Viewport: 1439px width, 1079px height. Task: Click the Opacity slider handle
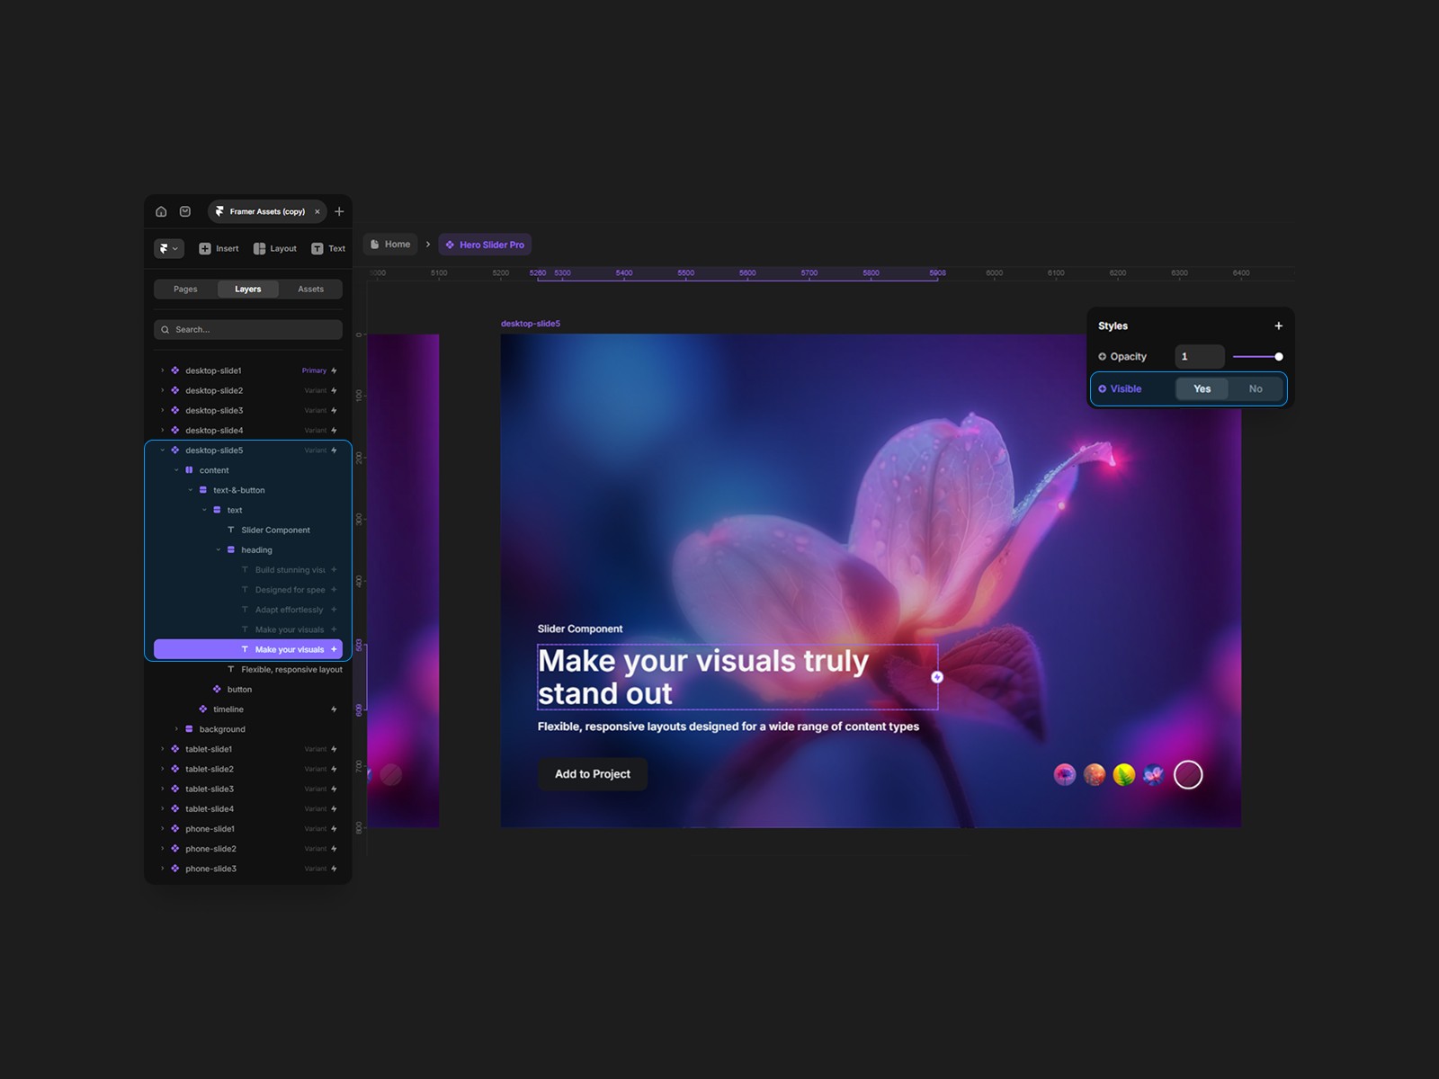tap(1279, 357)
